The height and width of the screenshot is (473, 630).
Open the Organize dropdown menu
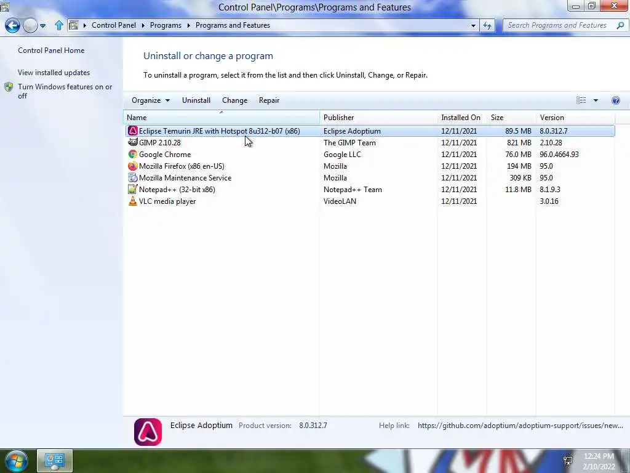coord(151,100)
